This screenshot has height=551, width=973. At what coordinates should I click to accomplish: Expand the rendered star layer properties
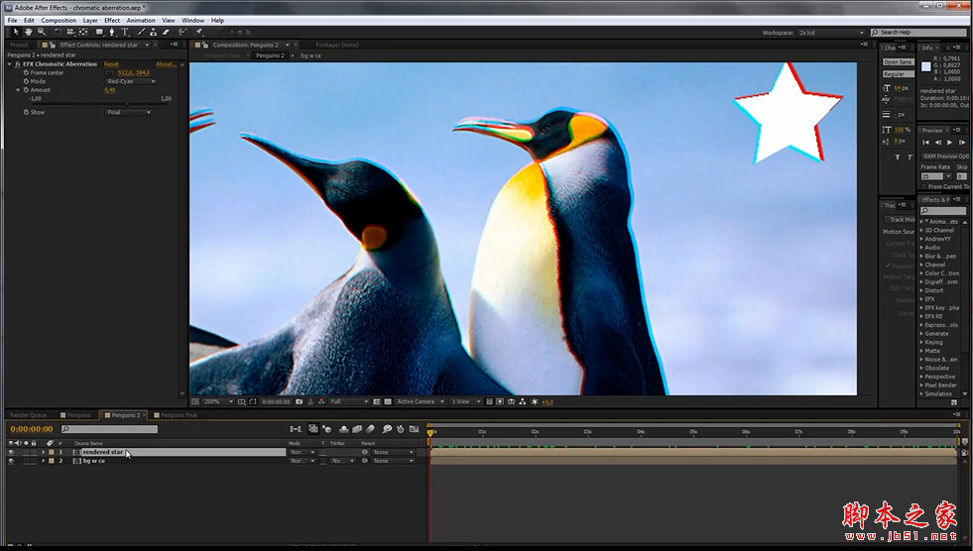pos(44,453)
